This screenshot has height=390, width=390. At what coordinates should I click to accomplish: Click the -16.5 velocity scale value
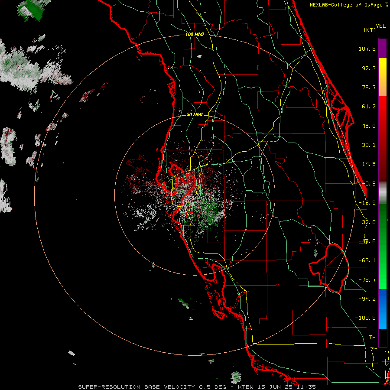367,203
